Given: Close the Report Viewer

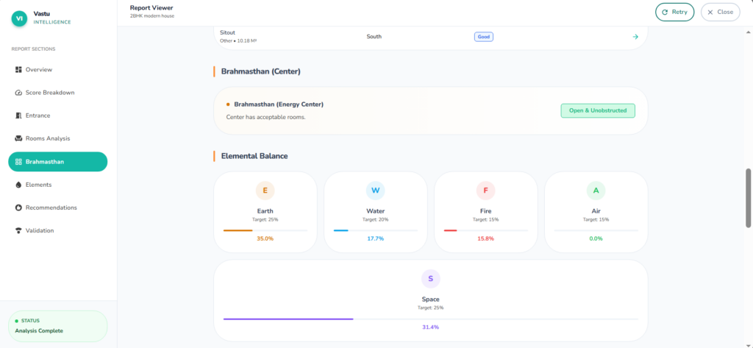Looking at the screenshot, I should 720,13.
